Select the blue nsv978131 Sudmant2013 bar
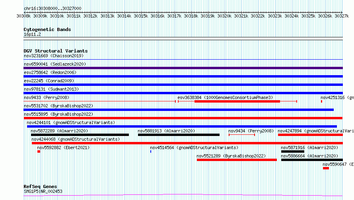Screen dimensions: 354x200 point(183,93)
